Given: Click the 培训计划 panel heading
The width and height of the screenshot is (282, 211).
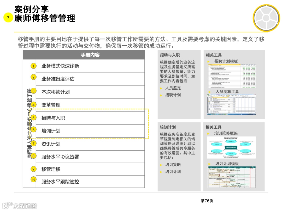Looking at the screenshot, I should (168, 127).
